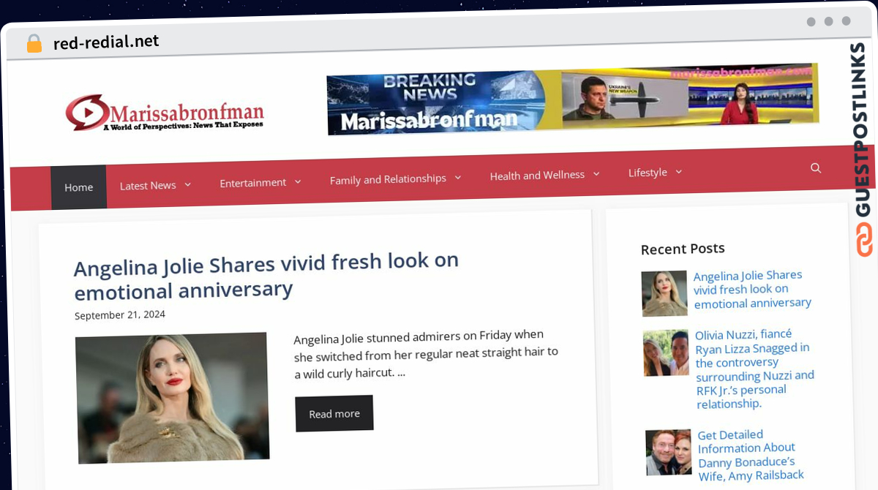
Task: Click the search magnifier icon in navbar
Action: 816,168
